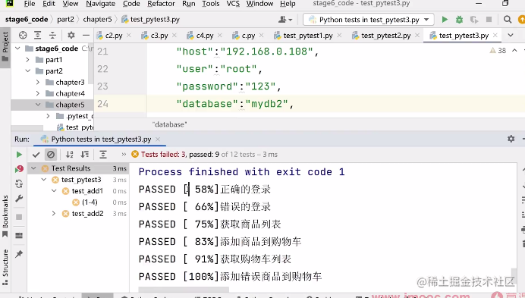
Task: Rerun failed tests icon
Action: pos(19,169)
